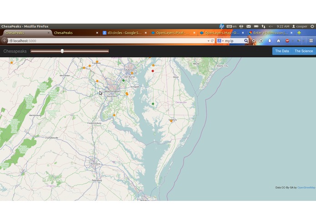
Task: Reload the localhost page
Action: [212, 41]
